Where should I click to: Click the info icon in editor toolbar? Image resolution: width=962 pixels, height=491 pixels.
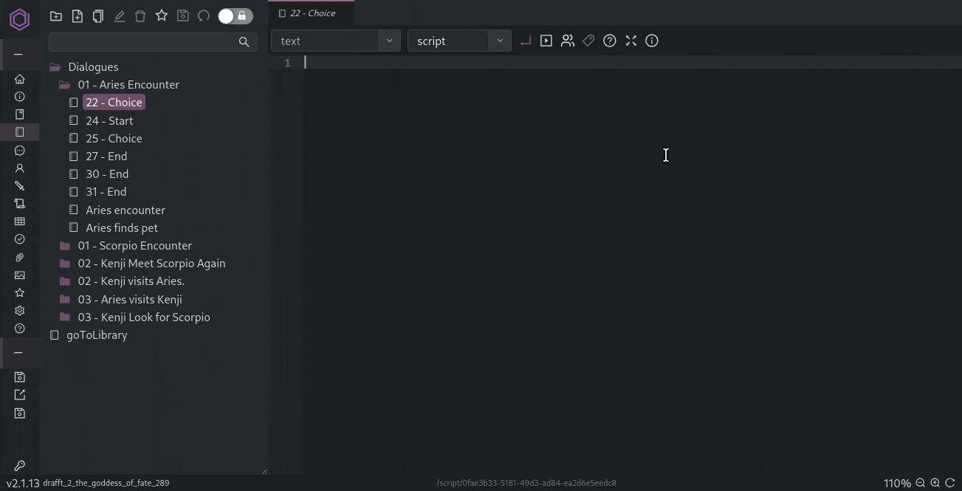tap(652, 41)
